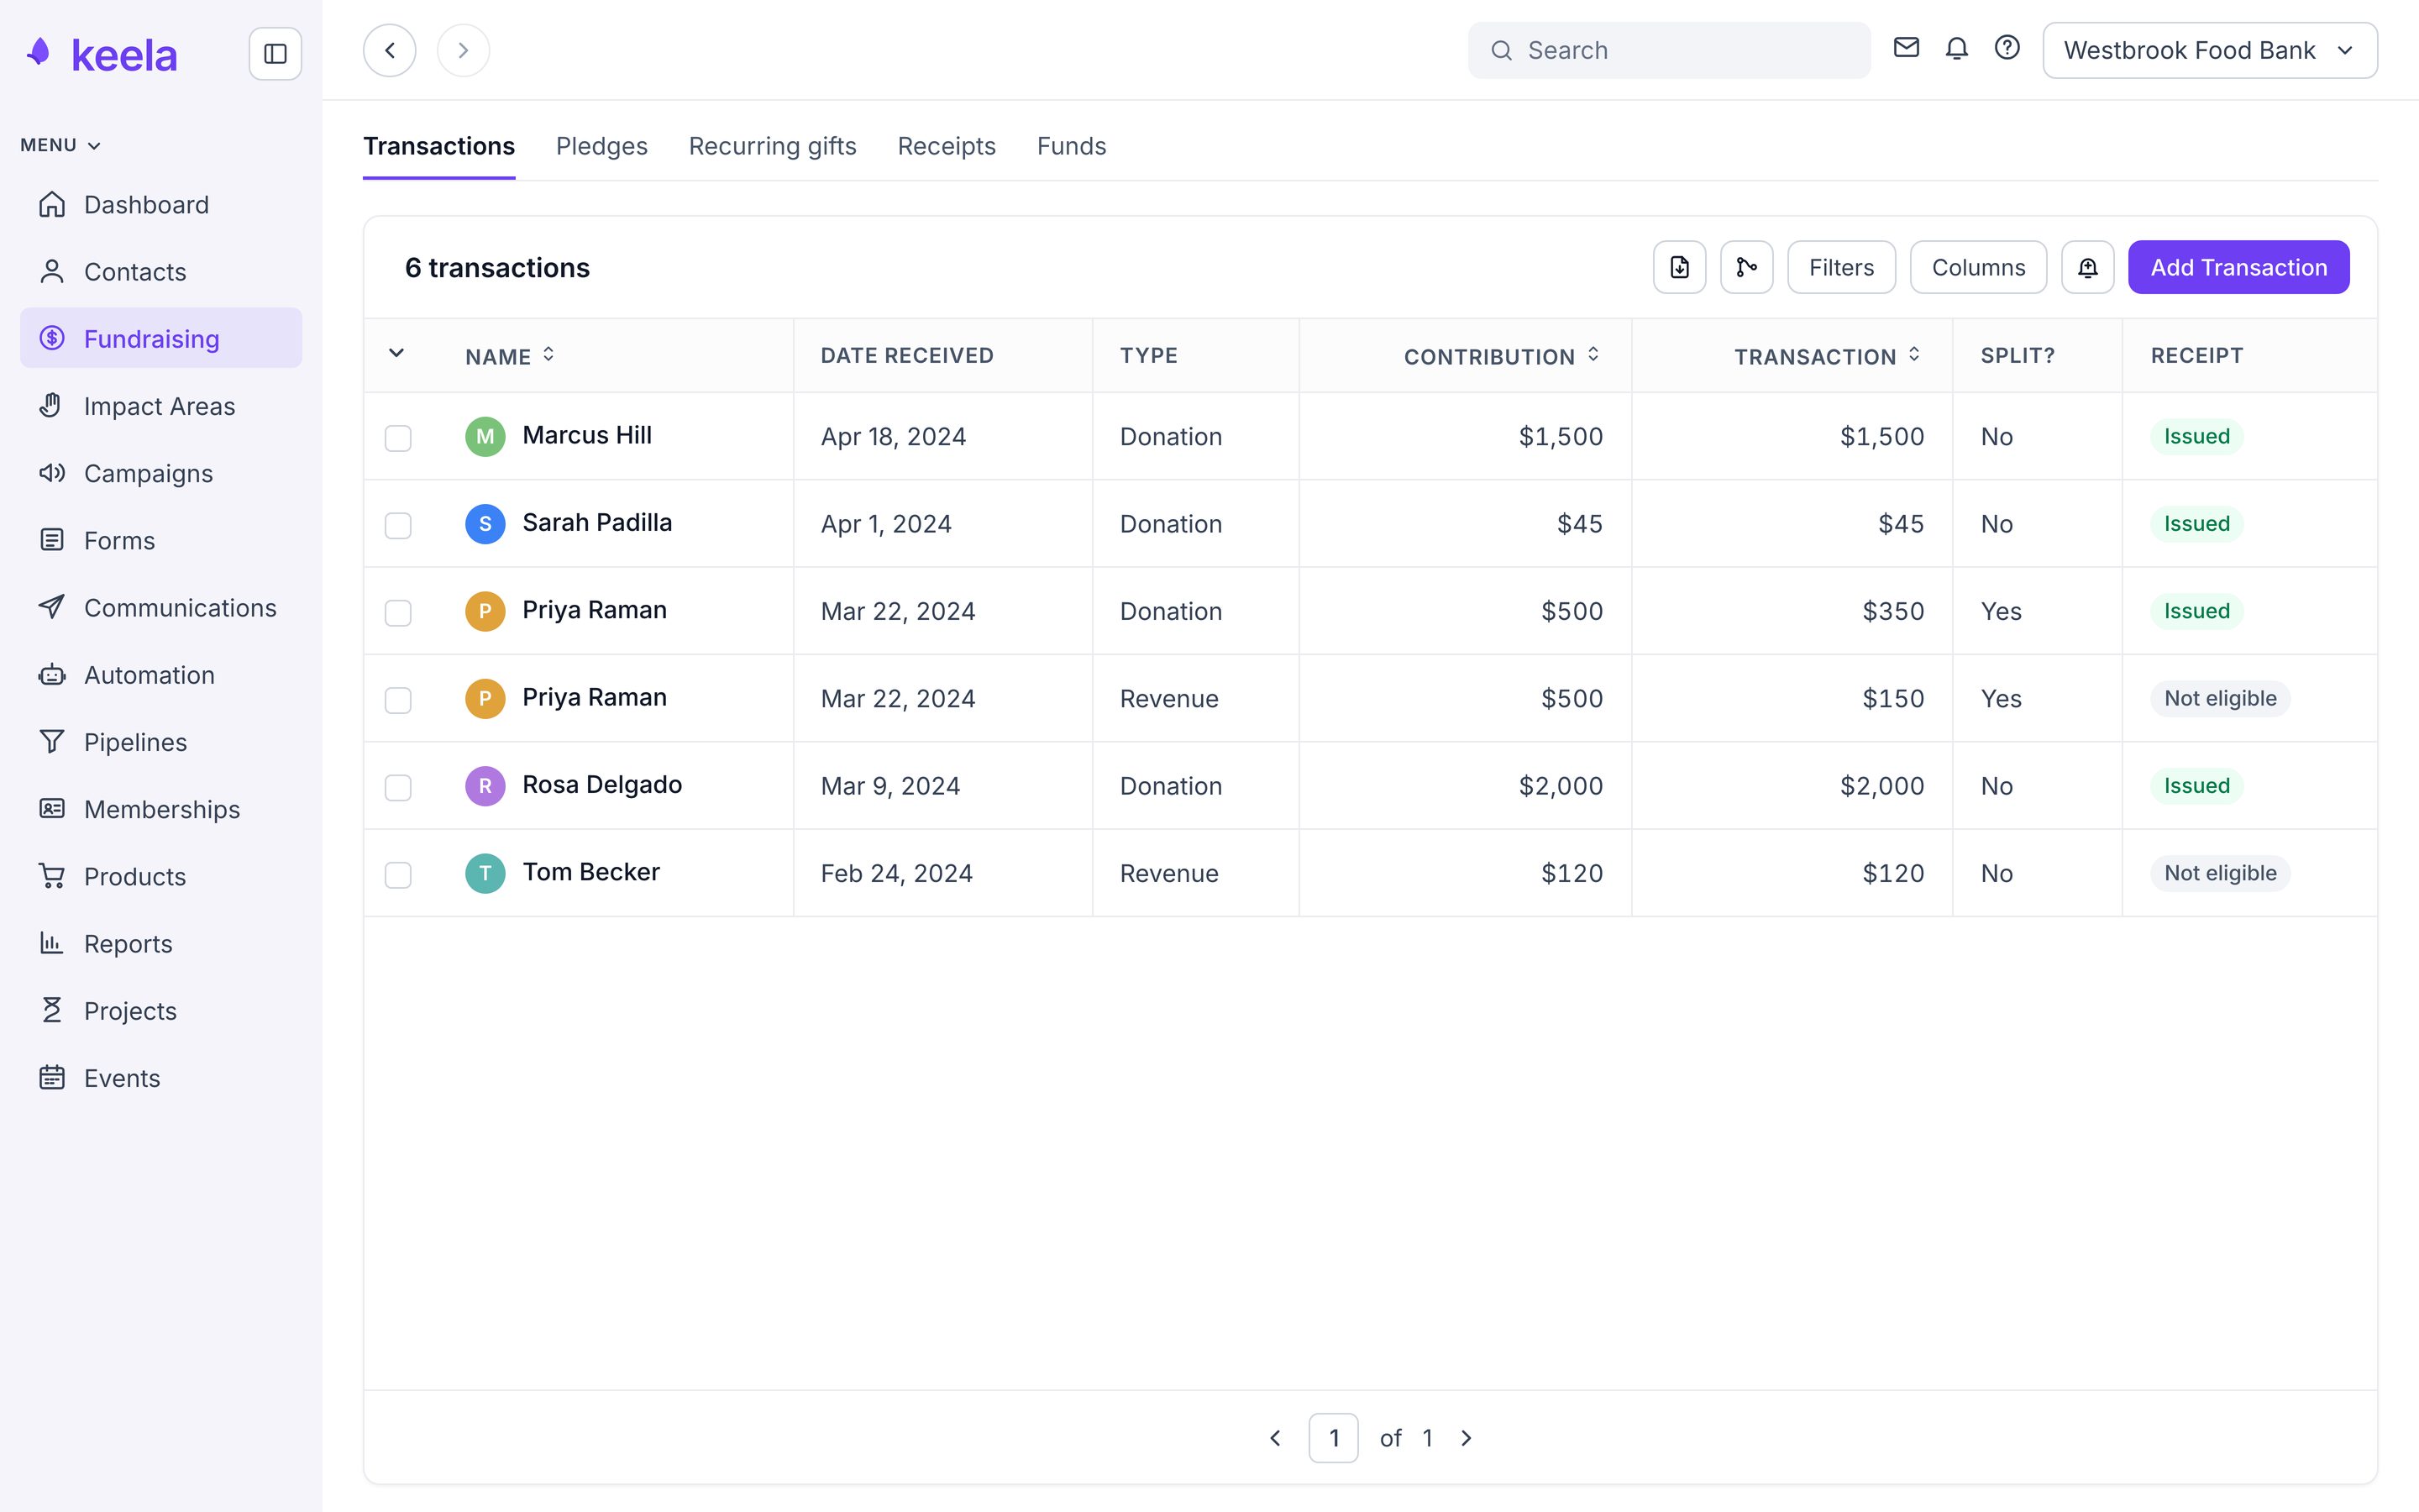Switch to the Funds tab

click(x=1072, y=146)
